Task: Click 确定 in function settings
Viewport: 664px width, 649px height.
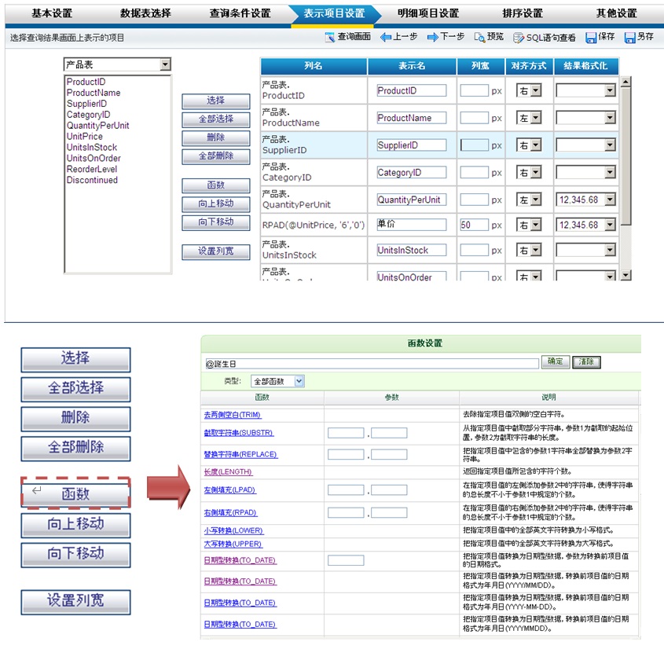Action: coord(556,361)
